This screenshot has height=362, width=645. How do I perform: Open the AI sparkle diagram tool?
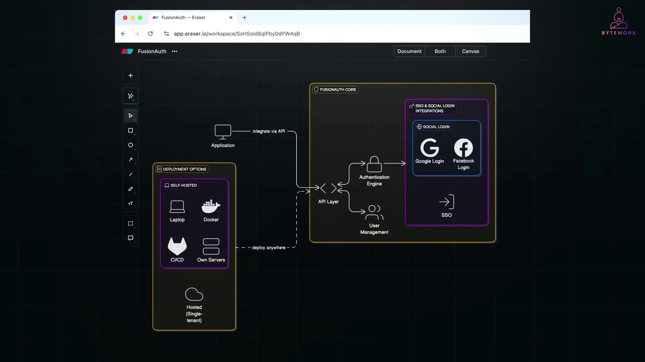point(131,96)
